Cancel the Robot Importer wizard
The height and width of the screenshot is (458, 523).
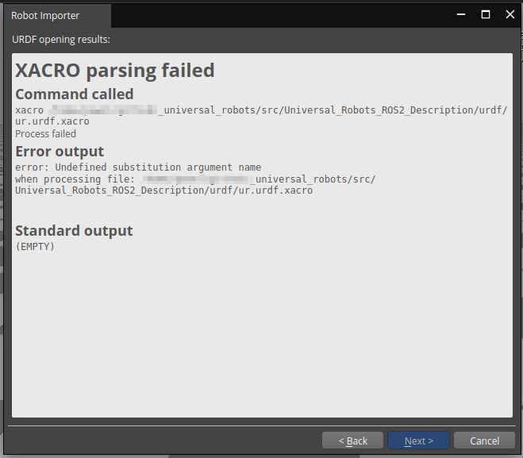click(484, 441)
